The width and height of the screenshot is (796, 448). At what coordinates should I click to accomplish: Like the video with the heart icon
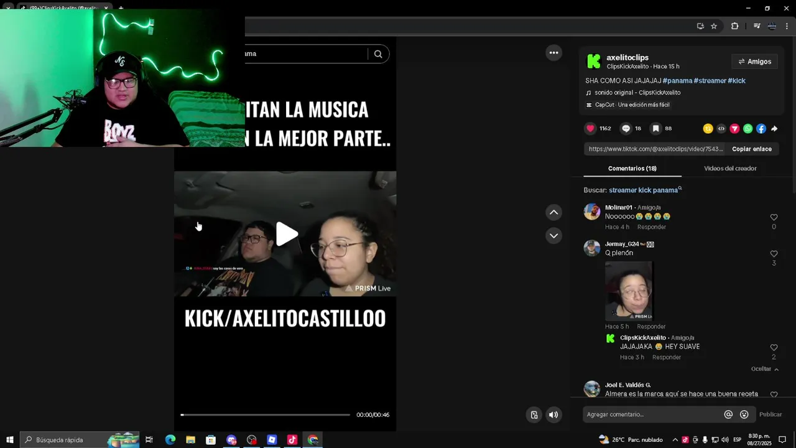click(590, 129)
